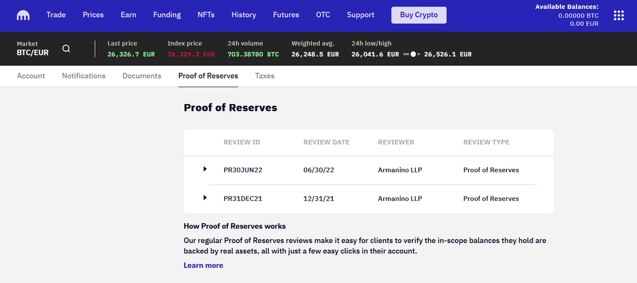Click Proof of Reserves type in PR30JUN22 row

[x=491, y=170]
